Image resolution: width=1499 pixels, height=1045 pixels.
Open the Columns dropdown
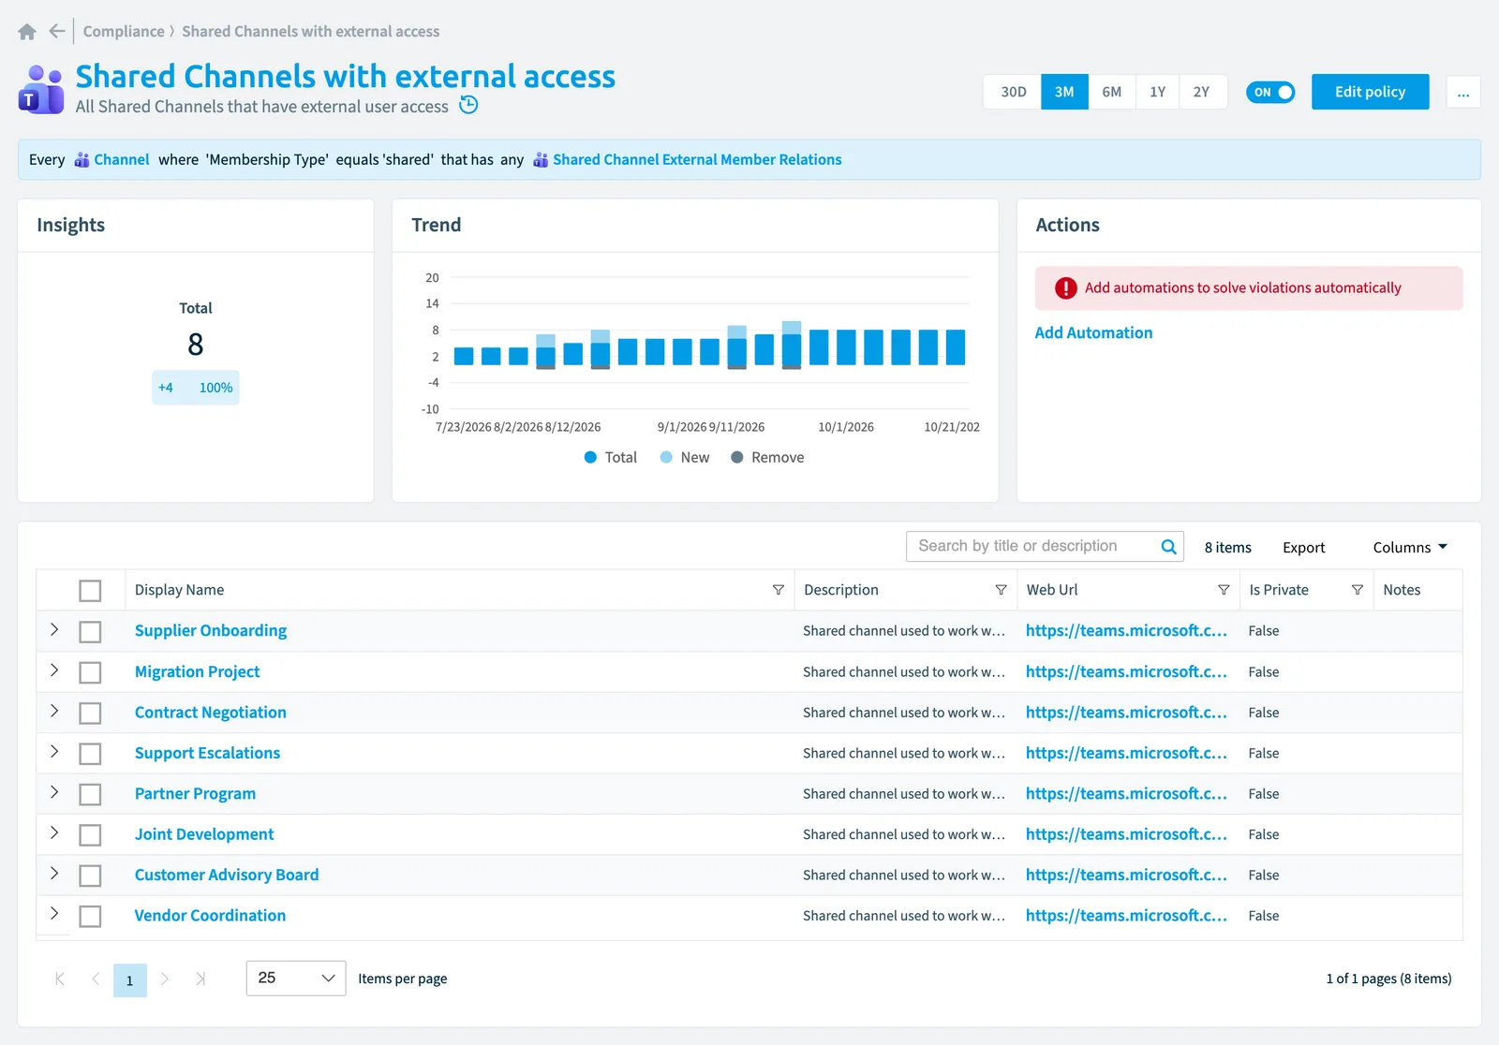pyautogui.click(x=1410, y=548)
